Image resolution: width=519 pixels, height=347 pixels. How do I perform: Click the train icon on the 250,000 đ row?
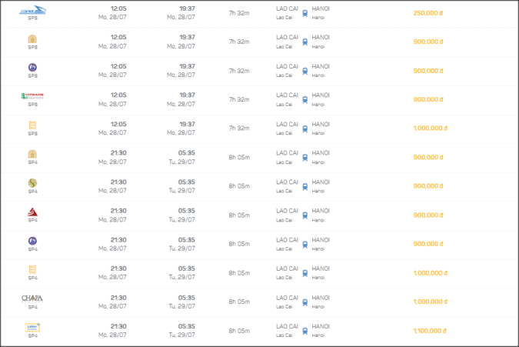pos(305,13)
